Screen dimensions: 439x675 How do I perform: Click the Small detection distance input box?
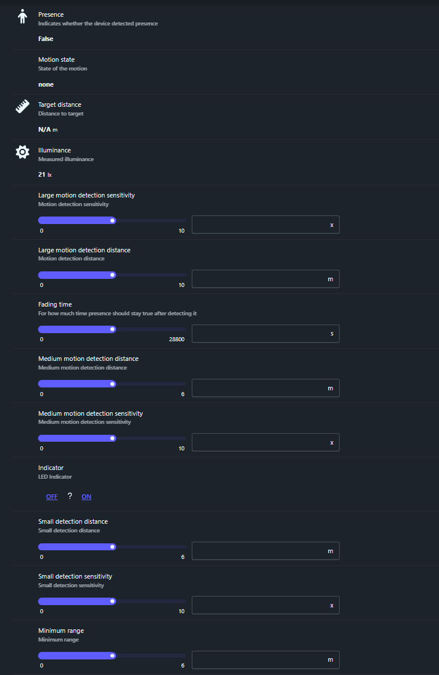click(x=260, y=551)
